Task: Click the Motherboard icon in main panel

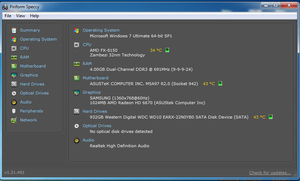Action: point(77,78)
